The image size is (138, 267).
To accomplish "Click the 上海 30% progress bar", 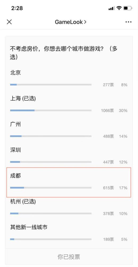I will [x=51, y=110].
